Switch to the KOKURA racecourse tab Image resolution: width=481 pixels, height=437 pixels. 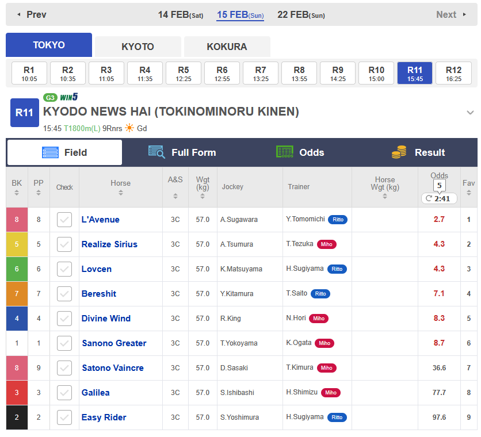[227, 47]
